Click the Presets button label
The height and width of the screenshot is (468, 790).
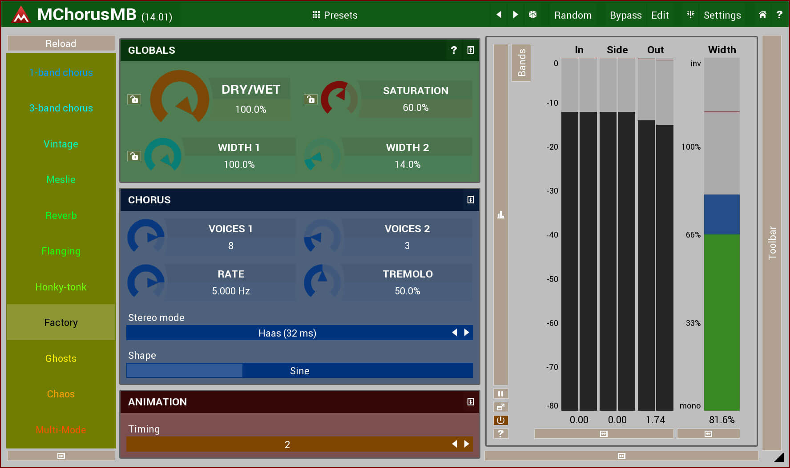(x=341, y=15)
